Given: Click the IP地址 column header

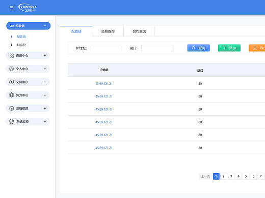Looking at the screenshot, I should 104,70.
